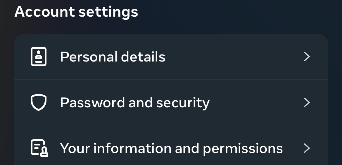
Task: Tap the "Your information and permissions" text label
Action: coord(171,148)
